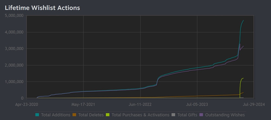Click the purple Outstanding Wishes legend swatch
271x120 pixels.
pyautogui.click(x=201, y=115)
